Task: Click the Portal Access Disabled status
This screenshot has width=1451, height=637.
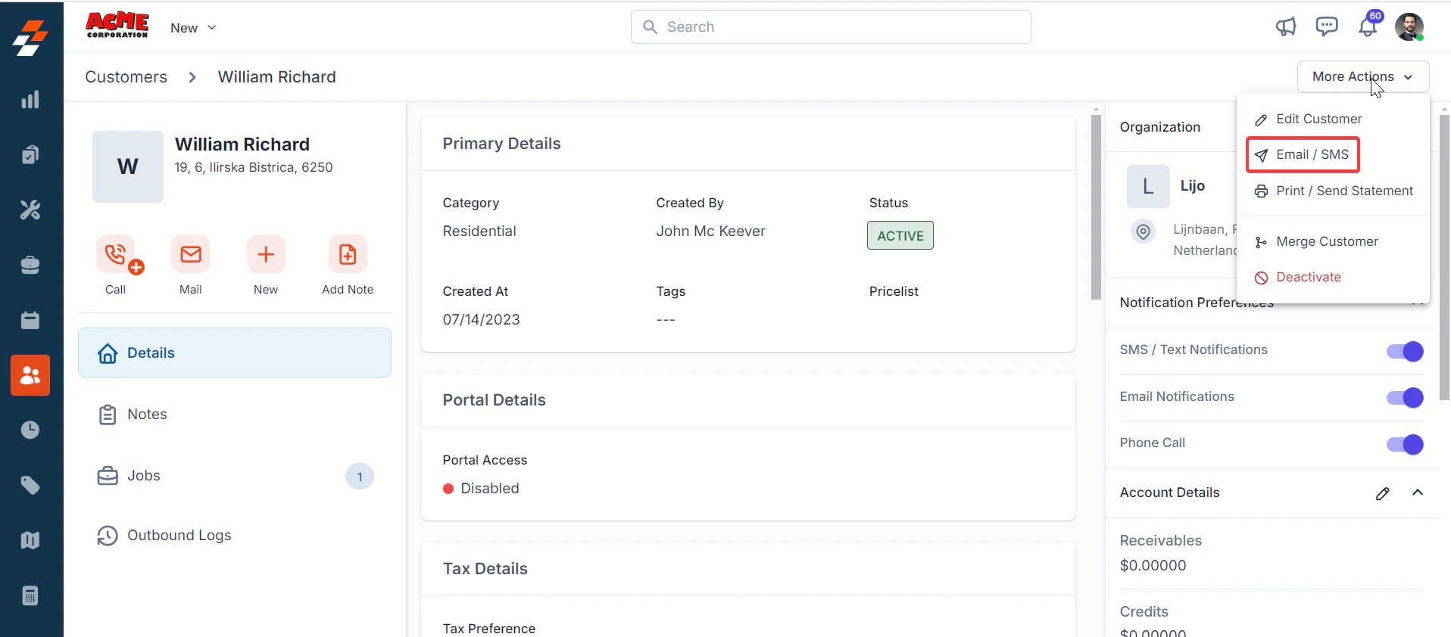Action: point(481,489)
